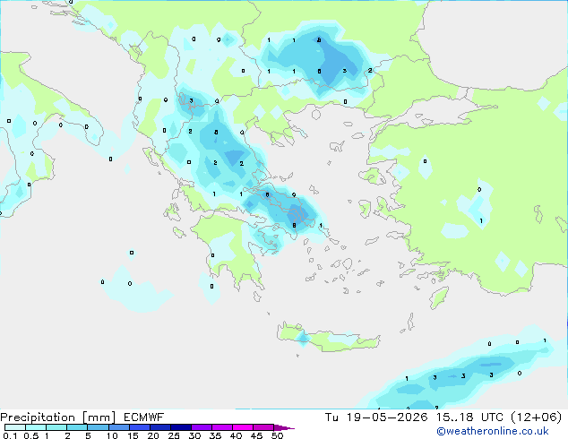Select the legend swatch between 5 and 10
This screenshot has height=439, width=568.
click(98, 427)
